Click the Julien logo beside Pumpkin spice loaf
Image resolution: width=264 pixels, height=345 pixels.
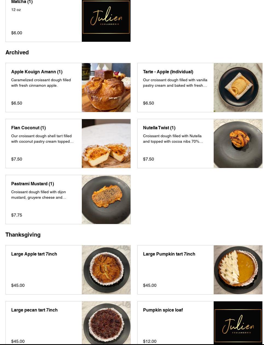(238, 323)
